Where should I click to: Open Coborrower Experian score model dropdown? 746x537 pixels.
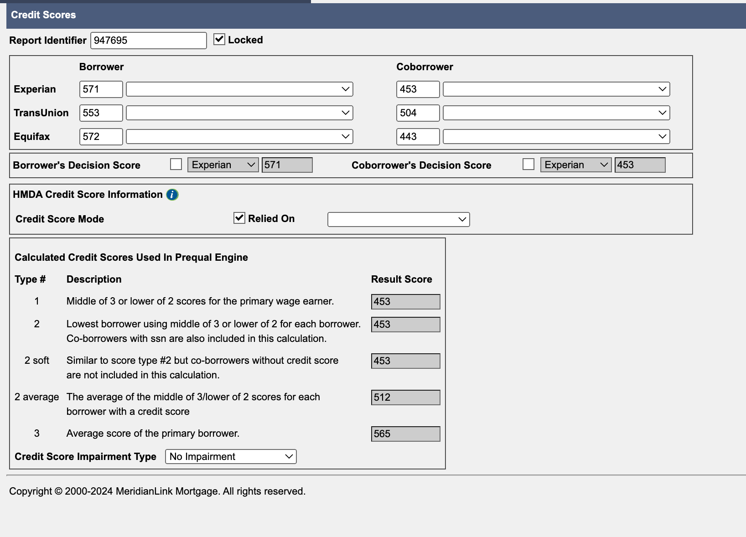[x=556, y=89]
